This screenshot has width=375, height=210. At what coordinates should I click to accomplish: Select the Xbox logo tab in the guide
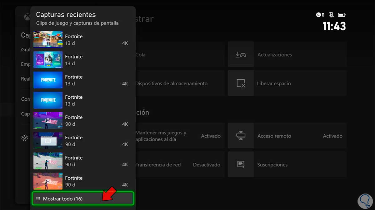(27, 17)
